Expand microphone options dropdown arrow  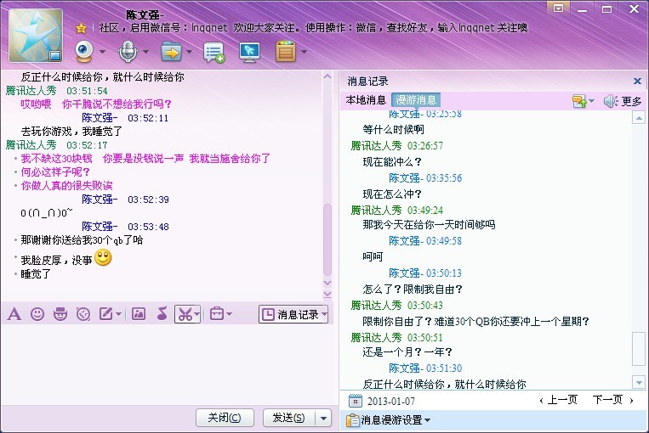[x=145, y=52]
